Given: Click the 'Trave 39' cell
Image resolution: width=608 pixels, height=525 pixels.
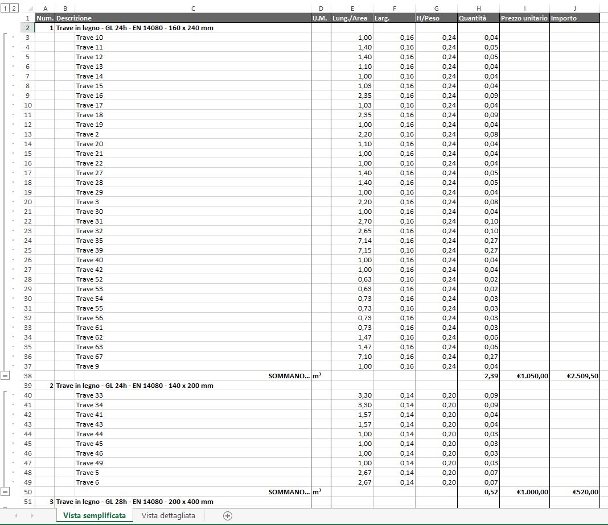Looking at the screenshot, I should [193, 250].
